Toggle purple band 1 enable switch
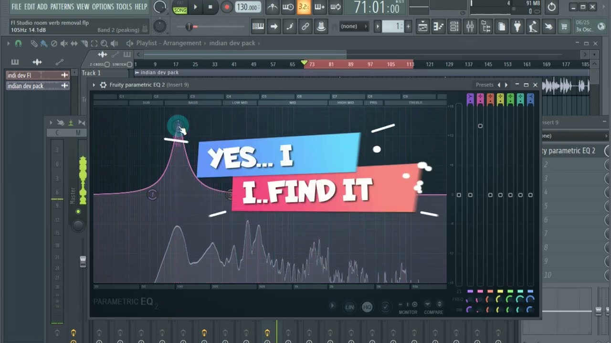The image size is (611, 343). pyautogui.click(x=470, y=100)
